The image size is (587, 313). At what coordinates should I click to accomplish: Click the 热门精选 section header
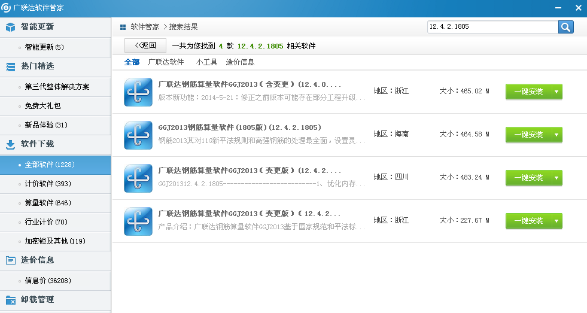56,66
